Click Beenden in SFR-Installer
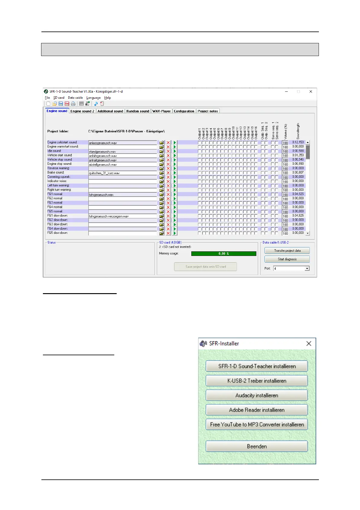360x510 pixels. [x=257, y=446]
